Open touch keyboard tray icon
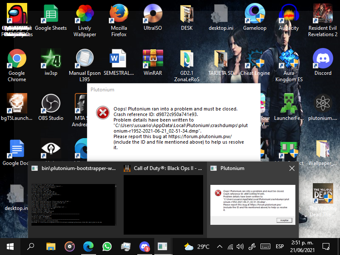Screen dimensions: 340x255 pos(265,246)
